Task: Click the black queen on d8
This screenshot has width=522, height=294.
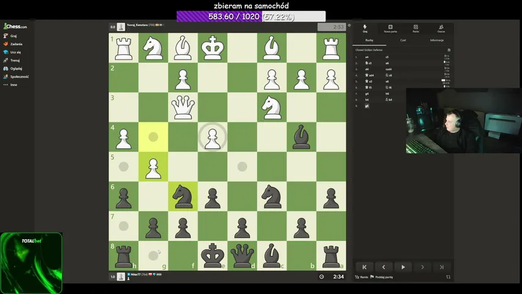Action: 242,255
